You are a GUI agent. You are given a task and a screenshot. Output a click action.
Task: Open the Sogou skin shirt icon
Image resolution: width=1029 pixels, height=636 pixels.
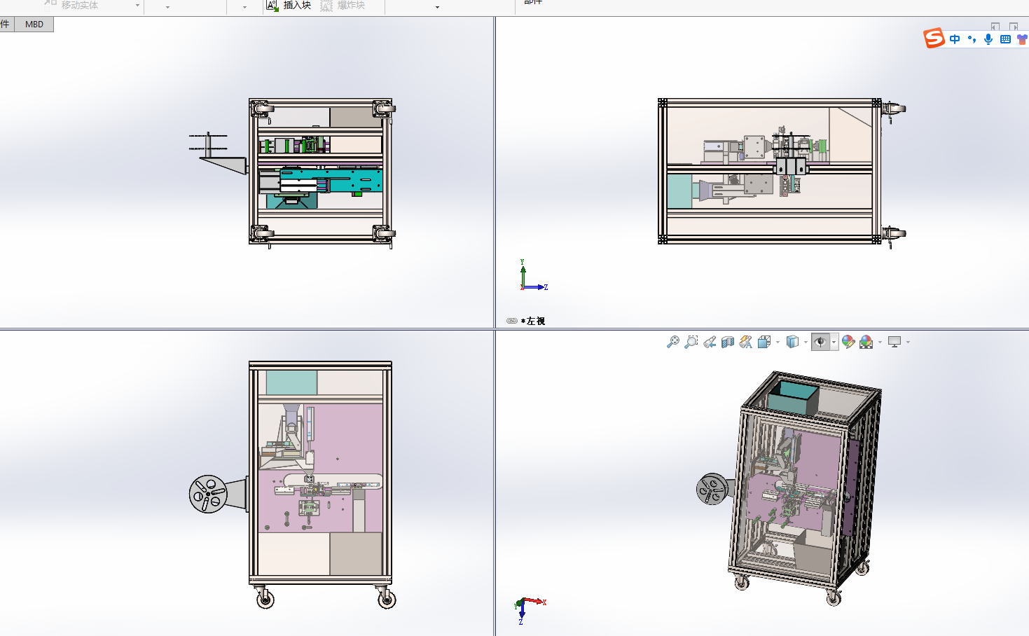1022,39
